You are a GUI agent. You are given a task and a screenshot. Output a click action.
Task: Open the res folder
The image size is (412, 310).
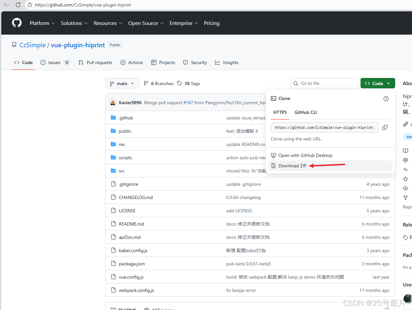pyautogui.click(x=122, y=144)
